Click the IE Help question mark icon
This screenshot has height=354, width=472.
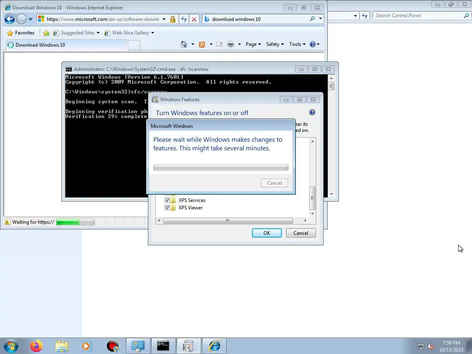point(313,44)
